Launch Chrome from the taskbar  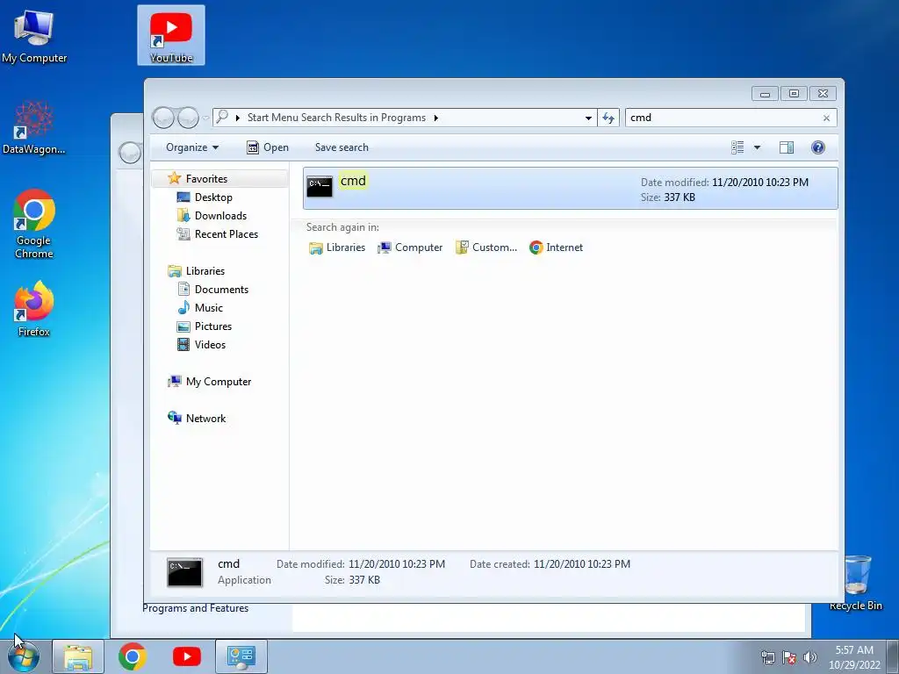[133, 656]
